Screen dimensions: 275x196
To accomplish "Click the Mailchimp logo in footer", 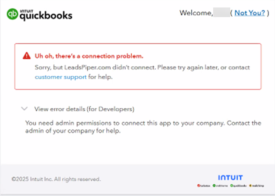I will [257, 185].
